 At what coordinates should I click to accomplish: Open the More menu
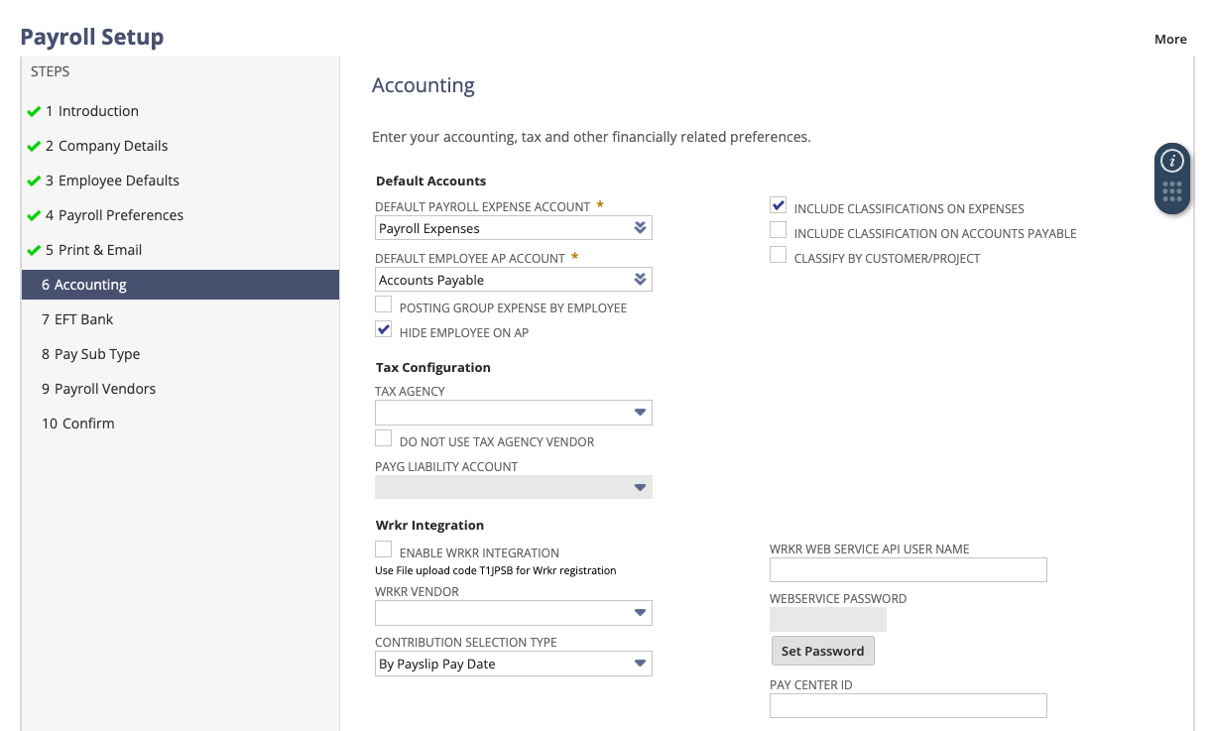(x=1170, y=39)
